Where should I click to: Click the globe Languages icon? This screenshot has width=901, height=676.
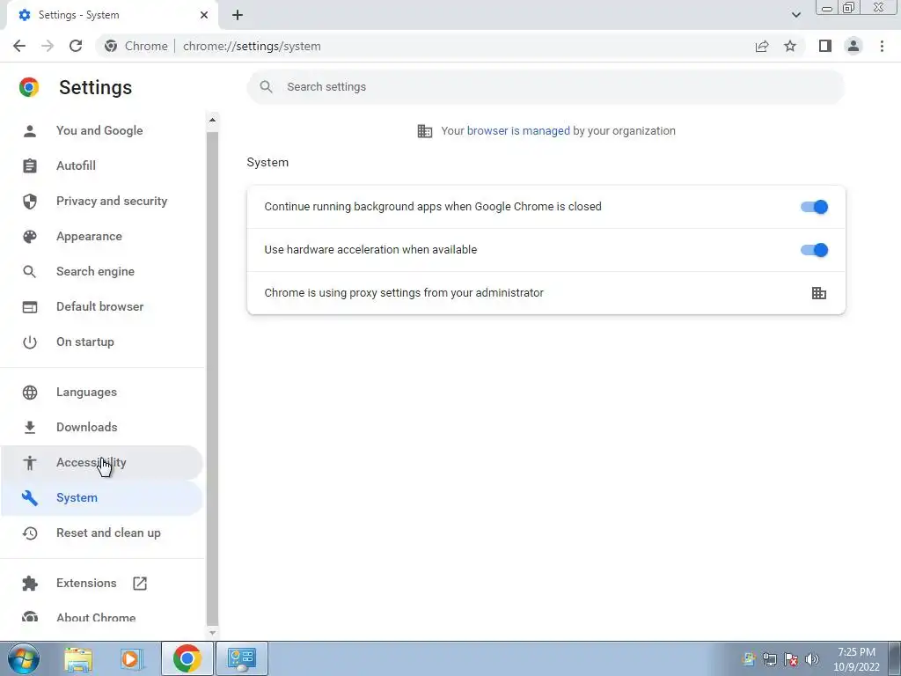[x=30, y=392]
